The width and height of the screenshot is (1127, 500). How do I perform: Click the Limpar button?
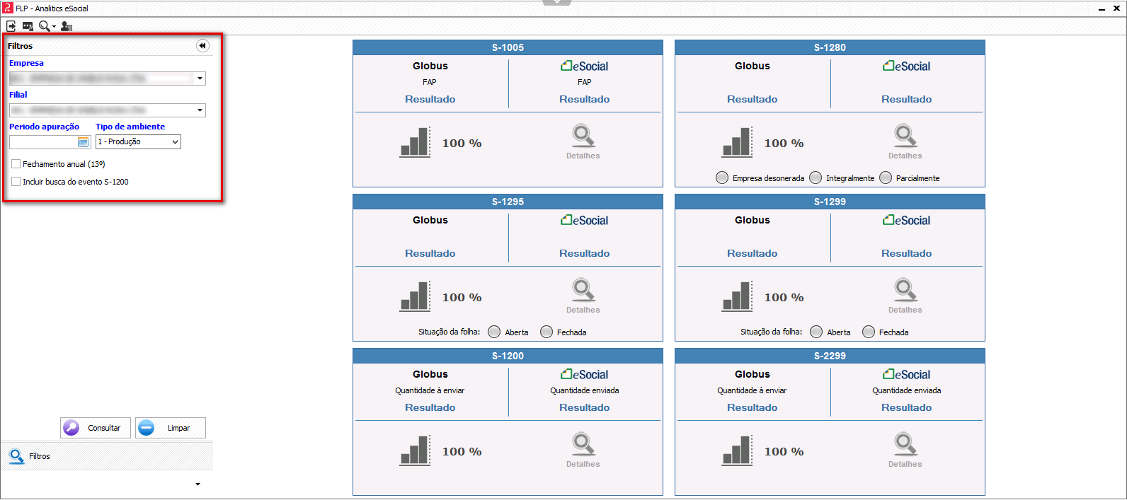[171, 428]
